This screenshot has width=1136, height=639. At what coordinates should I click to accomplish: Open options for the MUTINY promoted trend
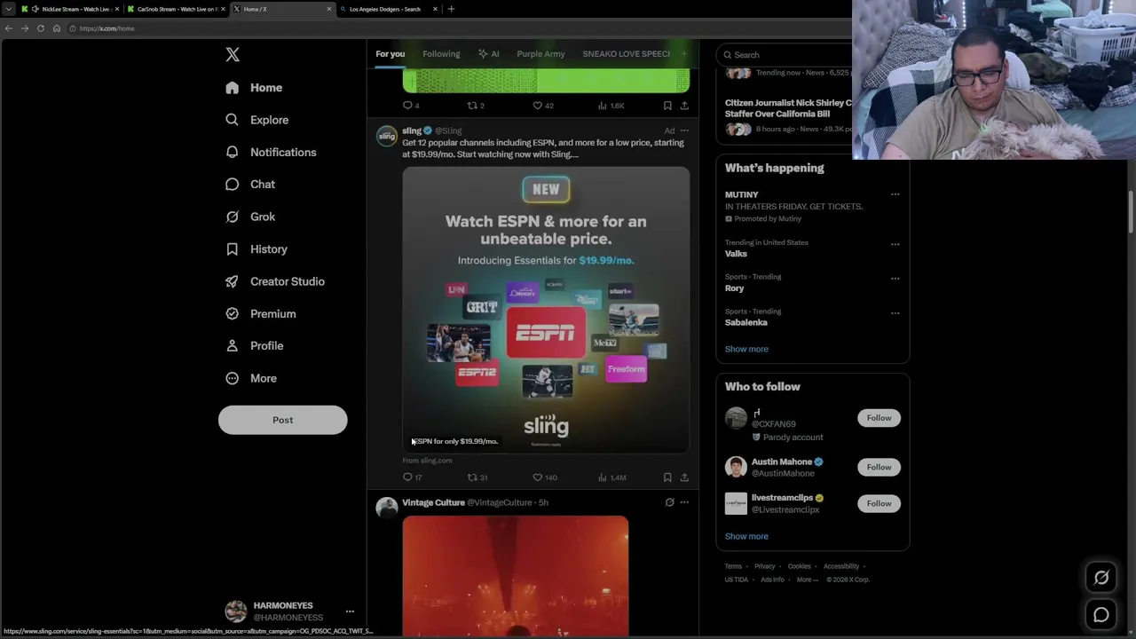(x=895, y=194)
